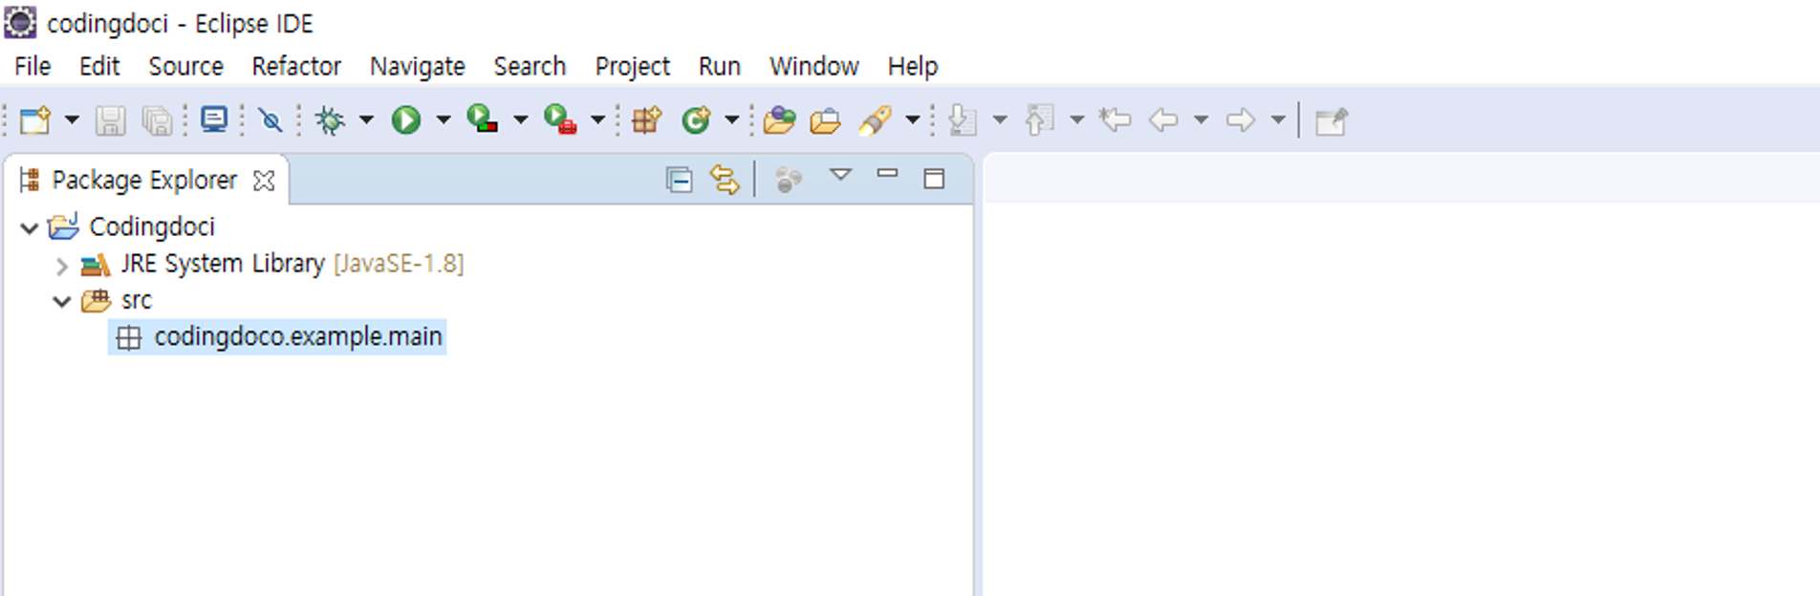
Task: Maximize the Package Explorer panel
Action: pos(934,179)
